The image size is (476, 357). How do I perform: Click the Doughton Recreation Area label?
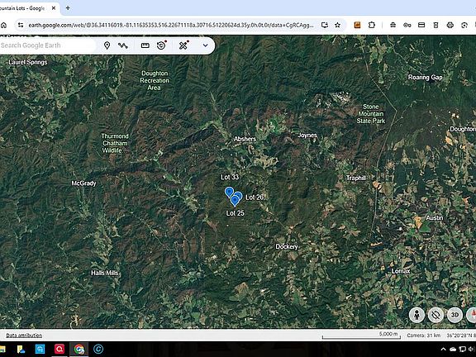(x=155, y=80)
